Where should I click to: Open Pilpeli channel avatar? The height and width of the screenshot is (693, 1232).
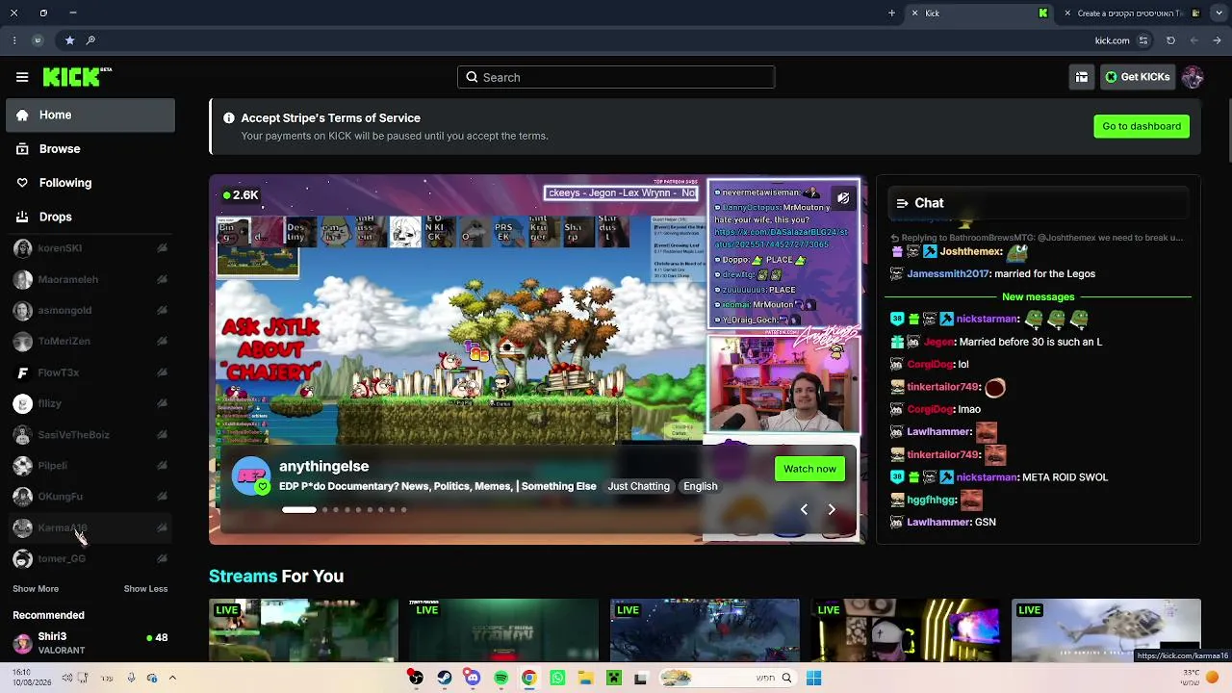coord(22,466)
